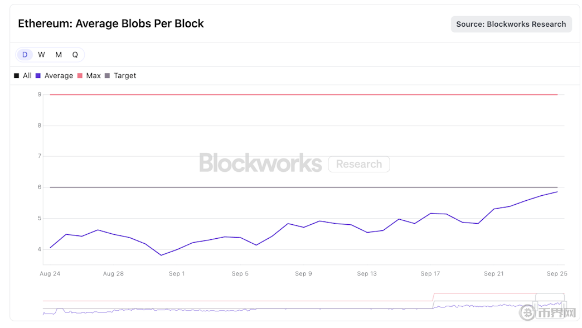The image size is (582, 328).
Task: Switch to the M monthly interval
Action: pos(59,55)
